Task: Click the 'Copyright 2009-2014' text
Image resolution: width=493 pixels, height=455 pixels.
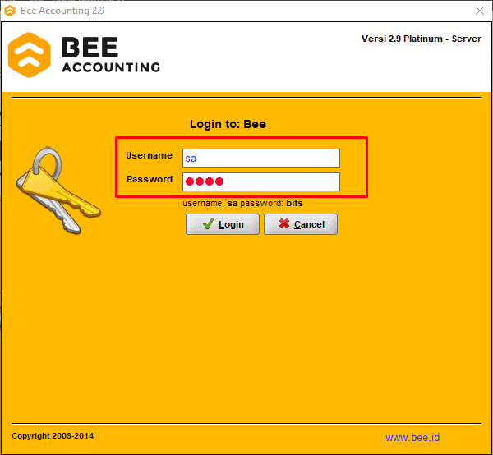Action: pos(53,436)
